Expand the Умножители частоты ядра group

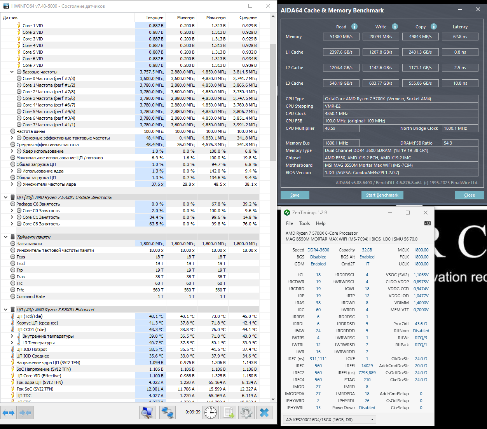(x=12, y=184)
